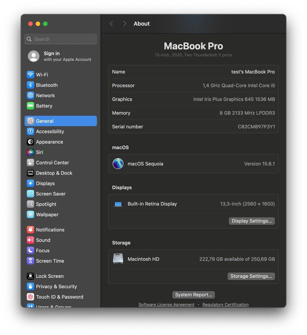This screenshot has width=307, height=335.
Task: Select the Bluetooth icon
Action: click(x=47, y=85)
